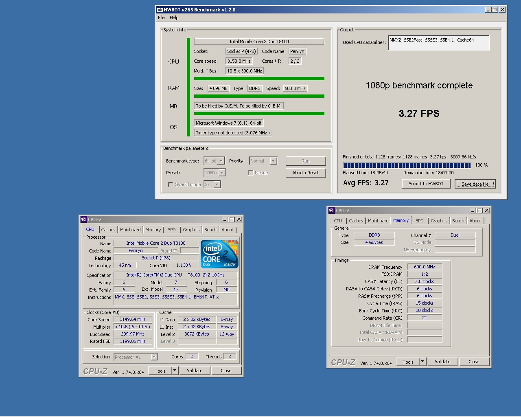Open About tab in left CPU-Z window

point(228,230)
